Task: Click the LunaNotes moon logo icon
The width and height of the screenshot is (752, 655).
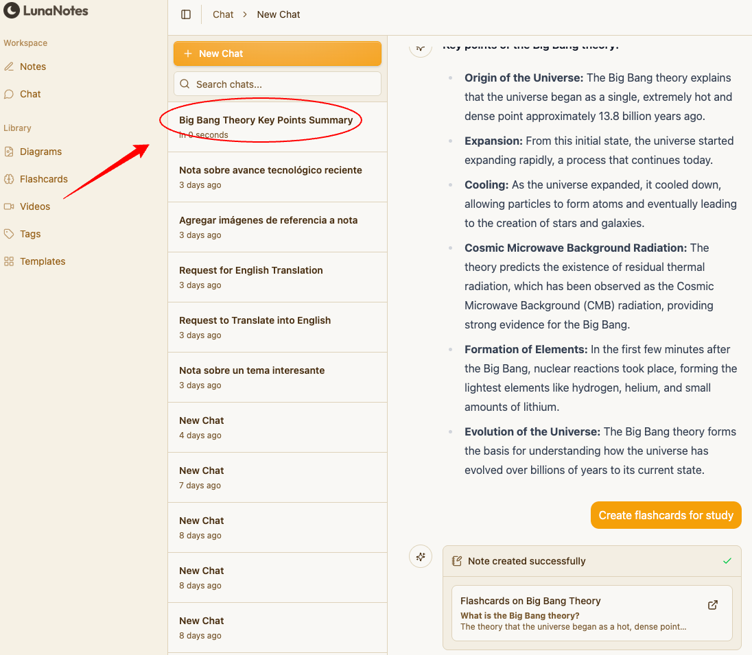Action: (12, 10)
